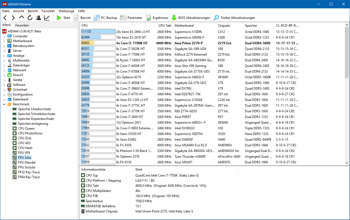Sort by the Chipsatz column header

pyautogui.click(x=230, y=26)
